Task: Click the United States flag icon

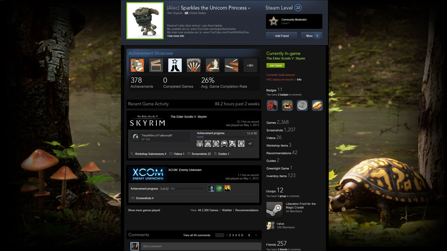Action: click(186, 13)
